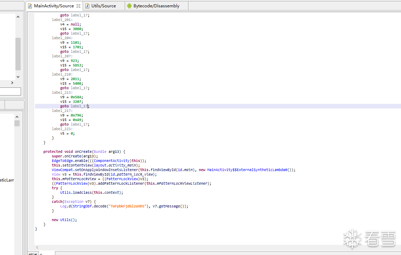401x255 pixels.
Task: Click the onCreate method declaration
Action: point(84,151)
